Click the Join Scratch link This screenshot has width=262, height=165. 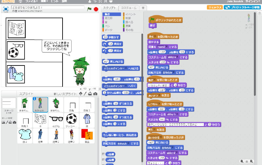pos(234,1)
